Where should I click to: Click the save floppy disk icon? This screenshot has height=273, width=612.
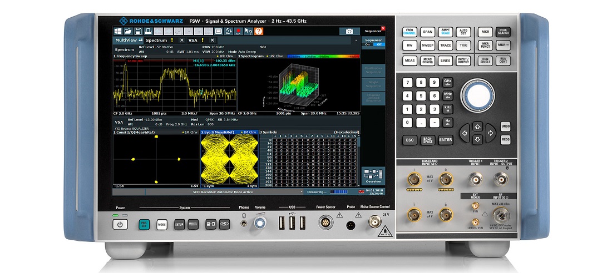coord(138,31)
